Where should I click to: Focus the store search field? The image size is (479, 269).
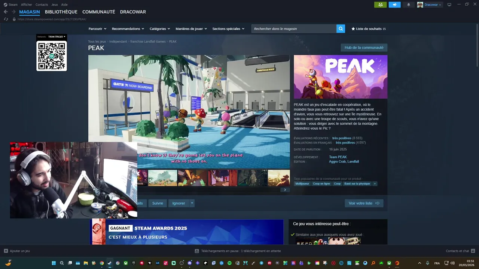pos(294,29)
